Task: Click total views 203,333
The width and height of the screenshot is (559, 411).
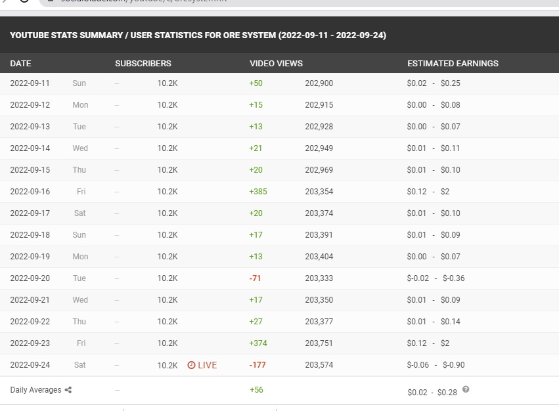Action: 319,278
